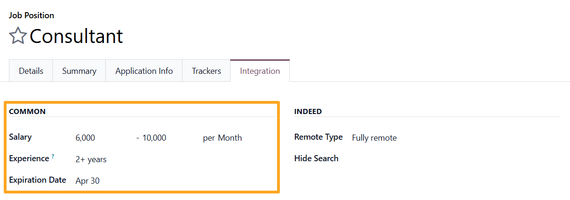
Task: Click the Hide Search label
Action: (316, 158)
